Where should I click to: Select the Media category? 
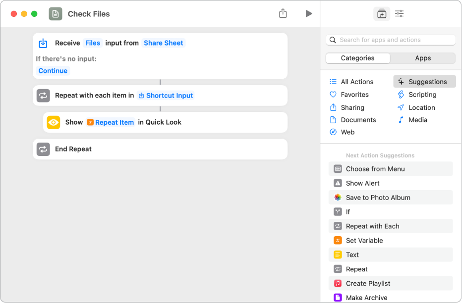pos(422,120)
